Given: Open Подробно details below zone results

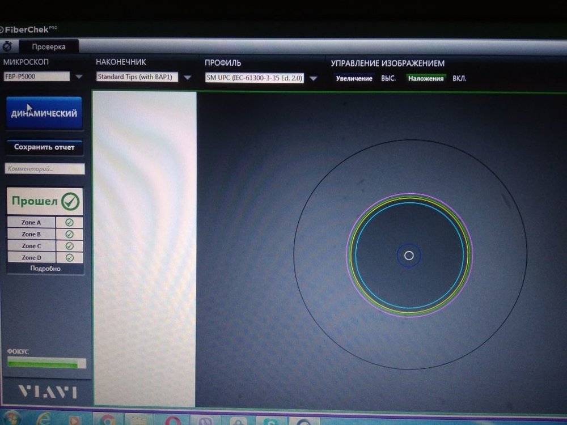Looking at the screenshot, I should click(x=45, y=269).
